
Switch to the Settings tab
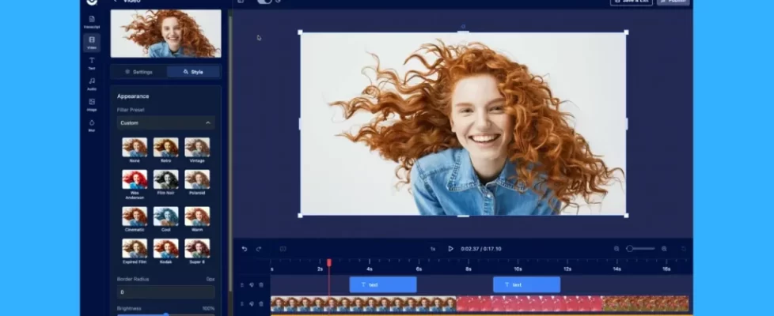138,72
